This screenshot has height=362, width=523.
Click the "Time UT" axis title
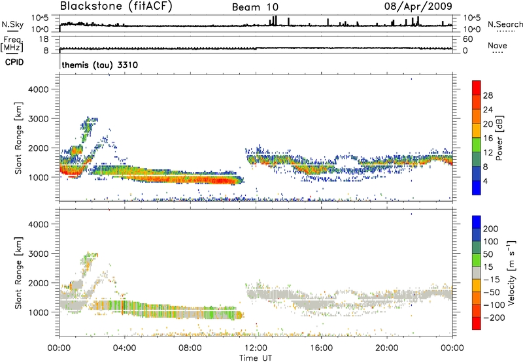[x=256, y=358]
